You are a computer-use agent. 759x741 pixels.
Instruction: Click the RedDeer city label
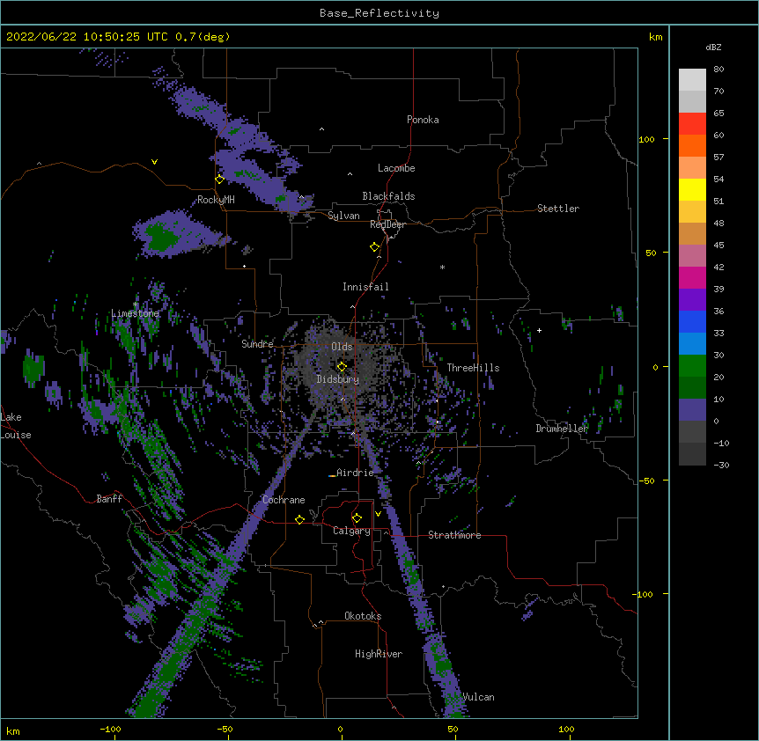click(387, 224)
